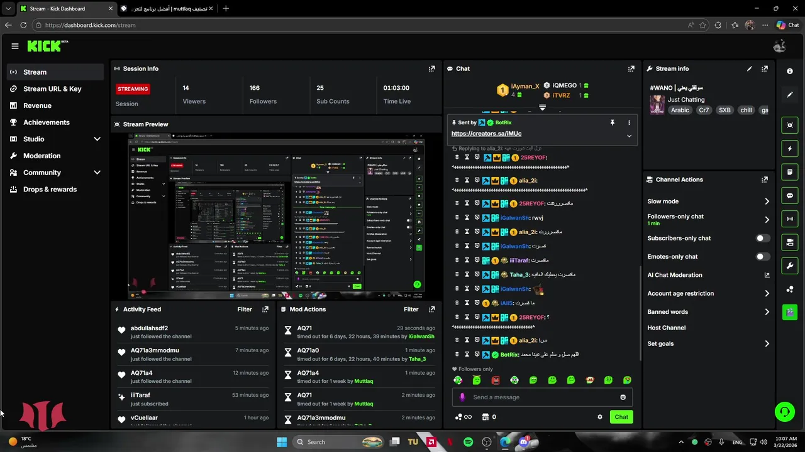Expand the Studio sidebar section

click(x=97, y=139)
